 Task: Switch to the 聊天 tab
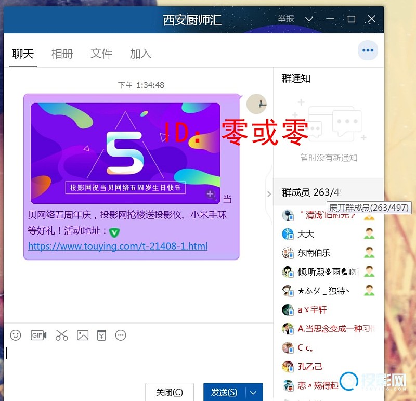pos(23,54)
